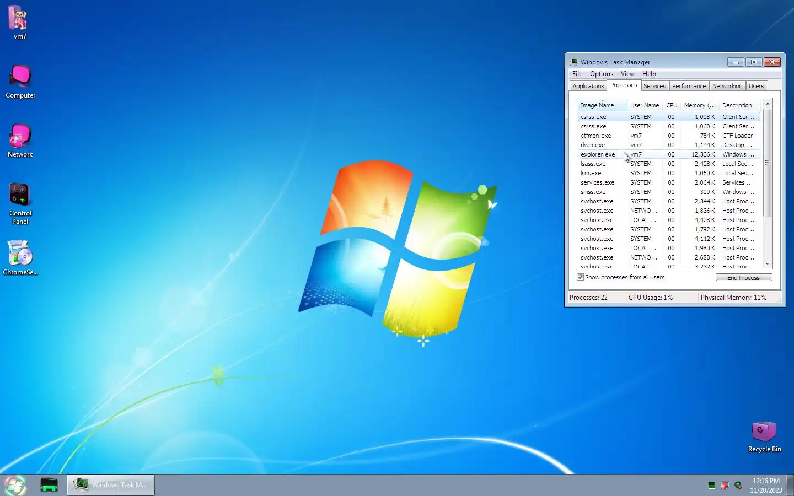This screenshot has width=794, height=496.
Task: Click the green CPU meter tray icon
Action: point(711,486)
